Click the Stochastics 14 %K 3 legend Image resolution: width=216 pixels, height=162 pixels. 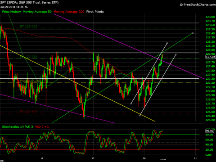[18, 127]
